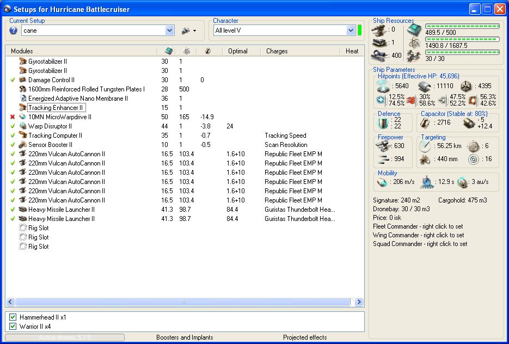Click the Sensor Booster II module icon

pos(23,145)
